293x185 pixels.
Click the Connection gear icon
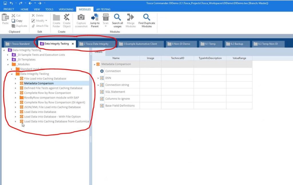(x=102, y=71)
